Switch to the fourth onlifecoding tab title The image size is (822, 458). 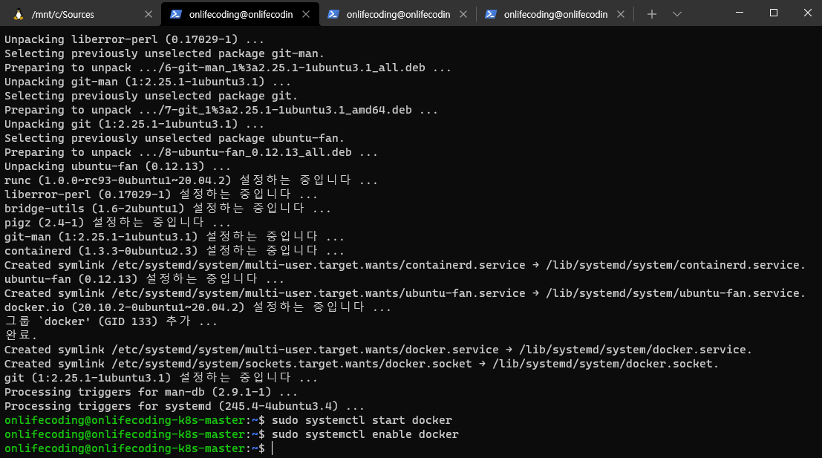(x=555, y=14)
